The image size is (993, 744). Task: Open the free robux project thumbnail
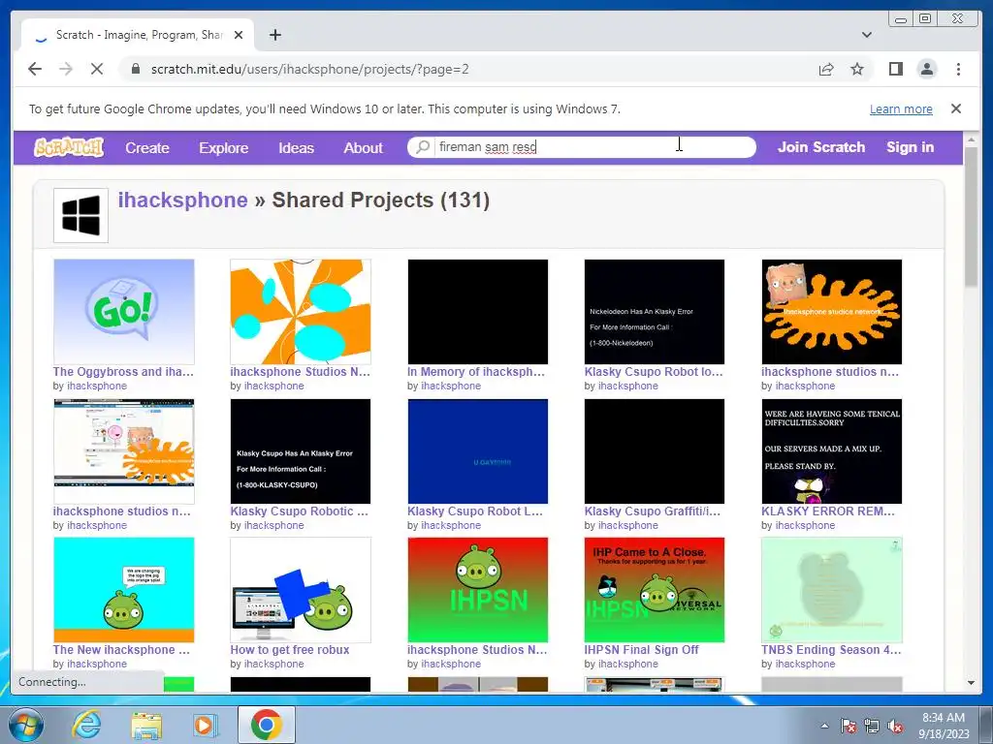point(301,590)
